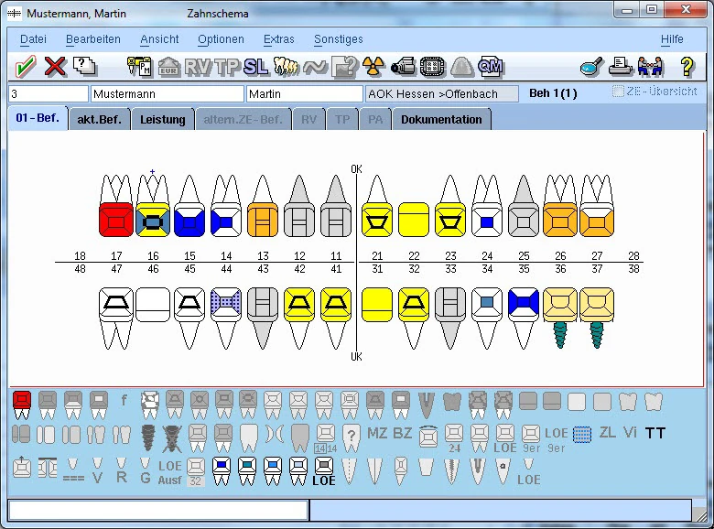Select the 01-Bef. tab
The height and width of the screenshot is (529, 714).
click(38, 118)
